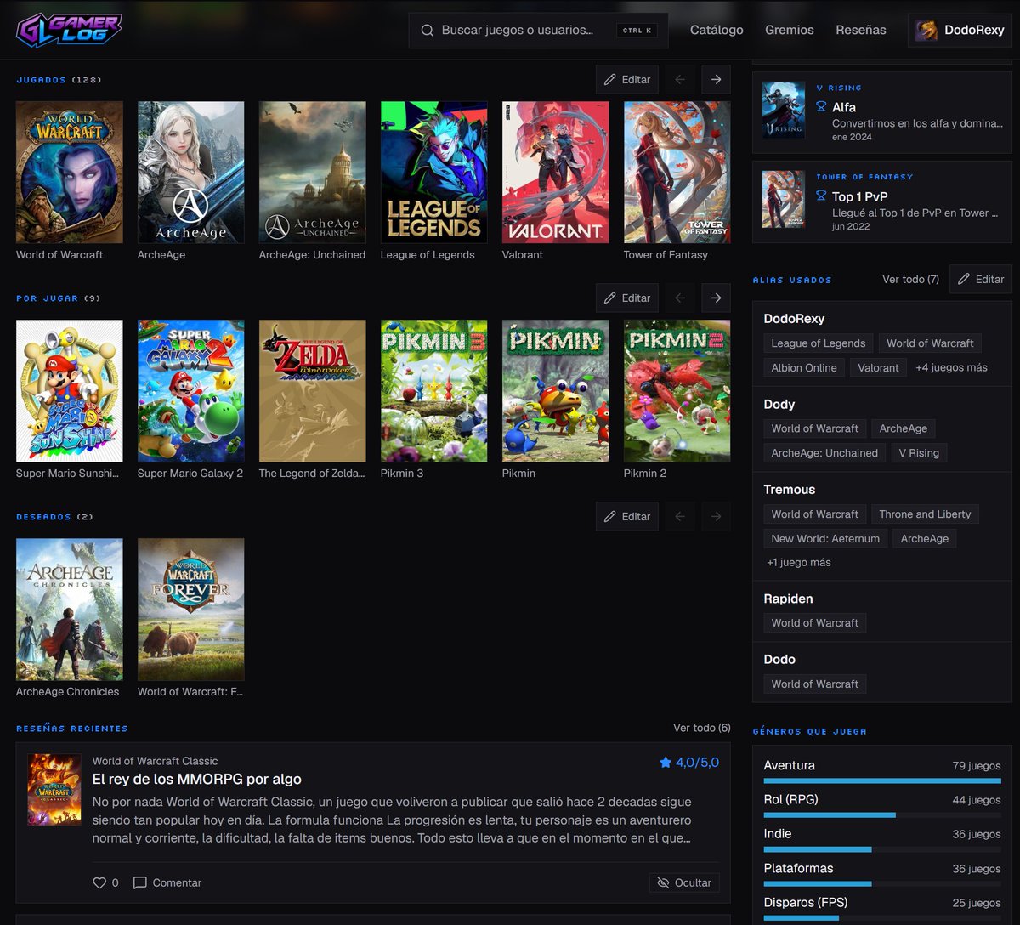Click Albion Online tag under DodoRexy
This screenshot has height=925, width=1020.
804,367
